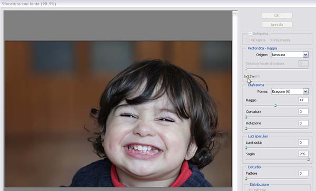Image resolution: width=316 pixels, height=191 pixels.
Task: Select the Più precisa radio option
Action: tap(271, 40)
